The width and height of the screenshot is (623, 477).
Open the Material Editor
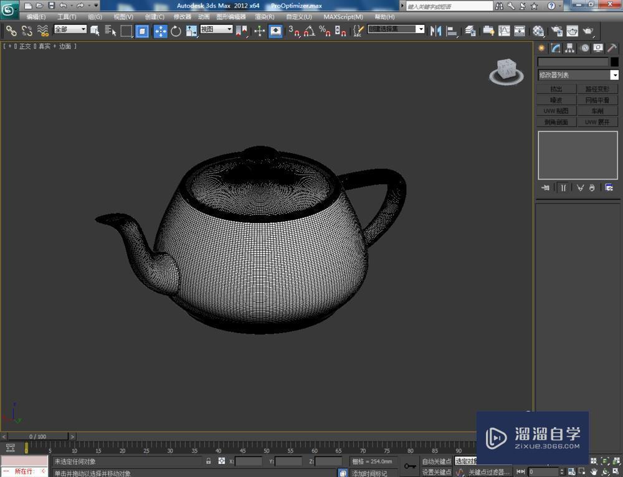point(538,31)
